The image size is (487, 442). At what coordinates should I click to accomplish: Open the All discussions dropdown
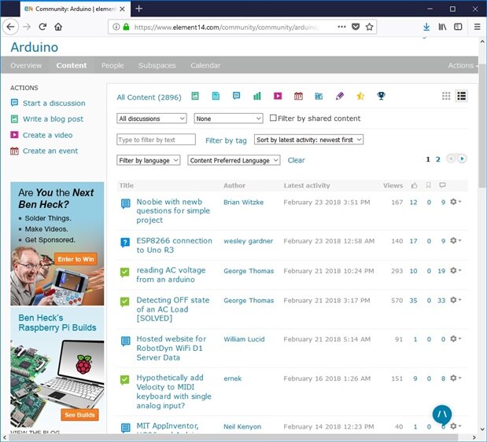coord(151,119)
